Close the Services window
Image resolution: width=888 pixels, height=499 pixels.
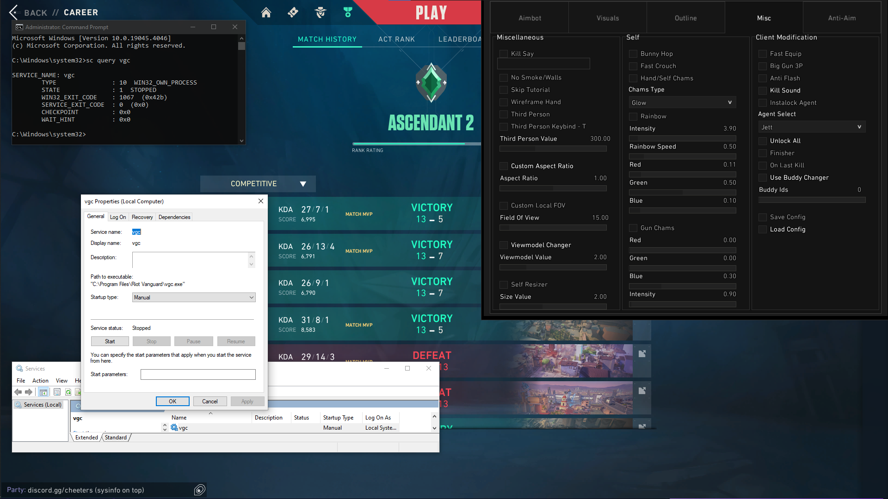[429, 368]
